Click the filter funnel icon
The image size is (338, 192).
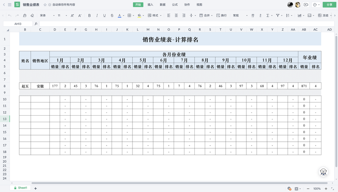pos(278,15)
